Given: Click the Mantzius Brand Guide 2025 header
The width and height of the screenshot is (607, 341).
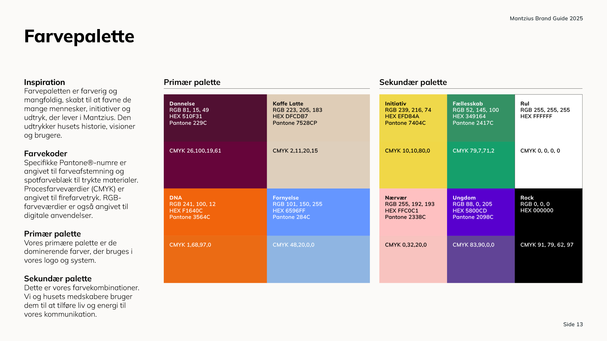Looking at the screenshot, I should click(x=546, y=18).
